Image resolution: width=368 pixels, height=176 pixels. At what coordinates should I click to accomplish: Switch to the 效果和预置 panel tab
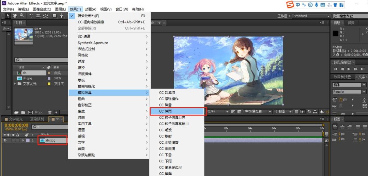click(x=342, y=77)
